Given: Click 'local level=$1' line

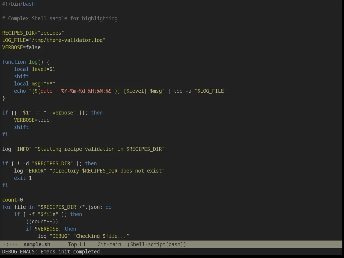Looking at the screenshot, I should pos(35,69).
